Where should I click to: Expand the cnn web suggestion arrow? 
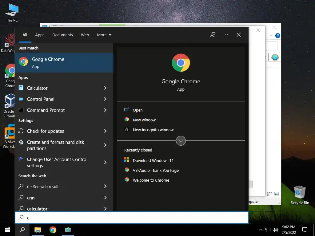[105, 198]
